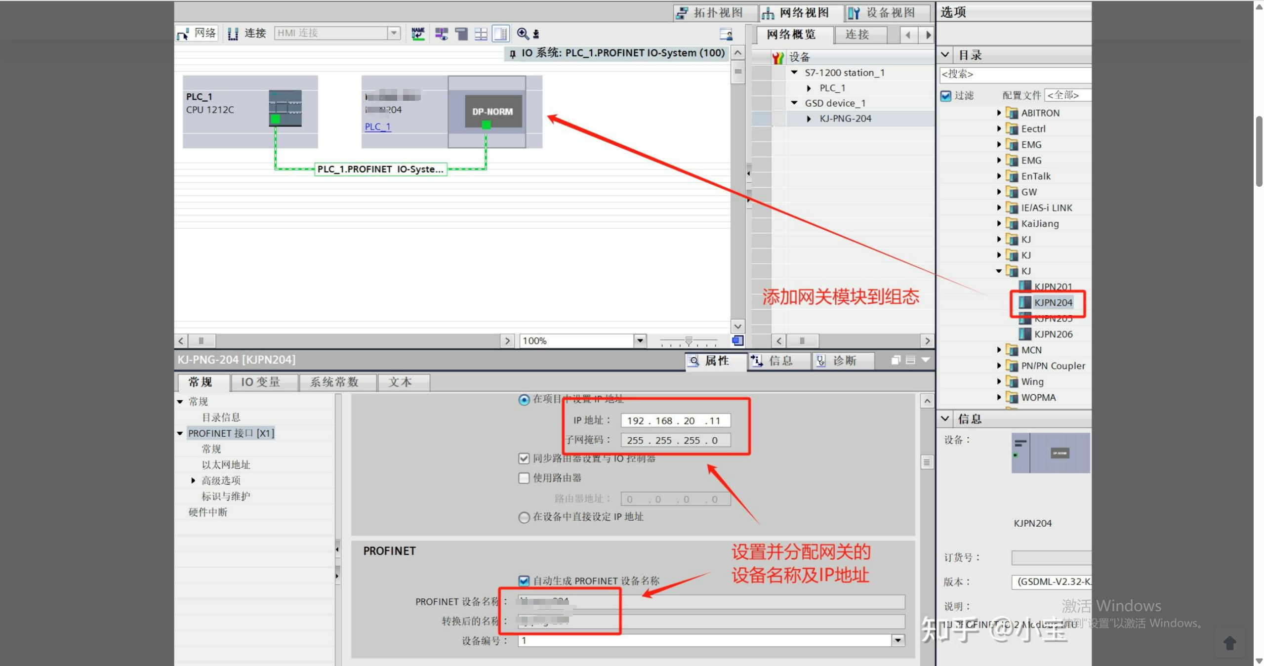Select 硬件中断 in property tree

pyautogui.click(x=208, y=512)
